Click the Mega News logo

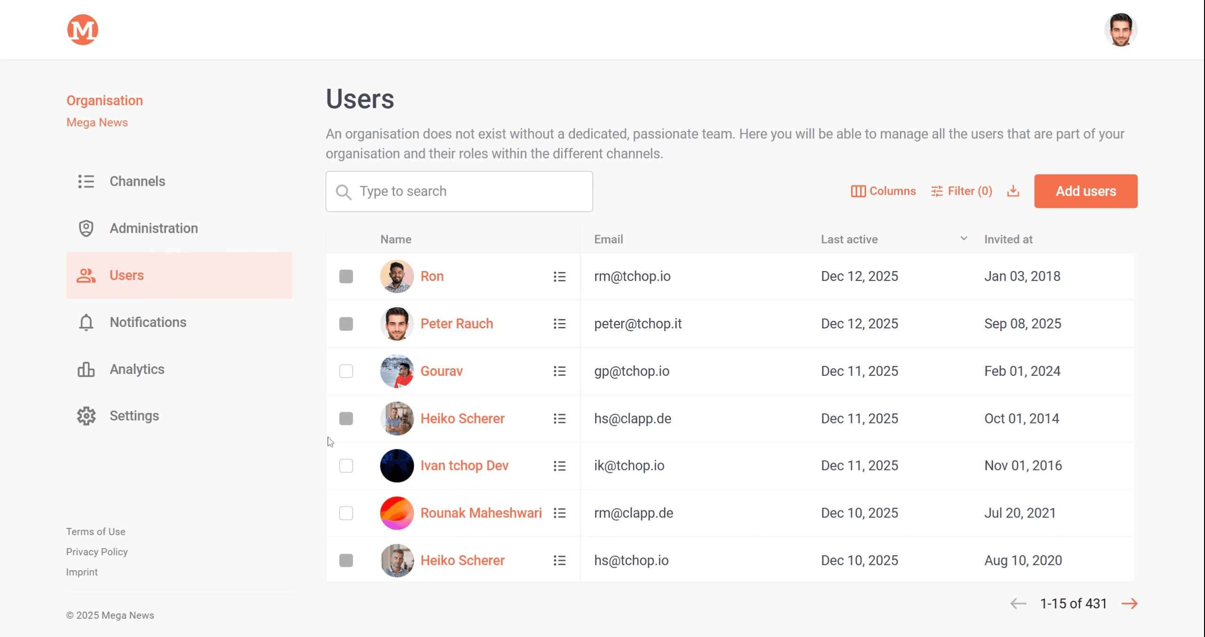pyautogui.click(x=82, y=30)
